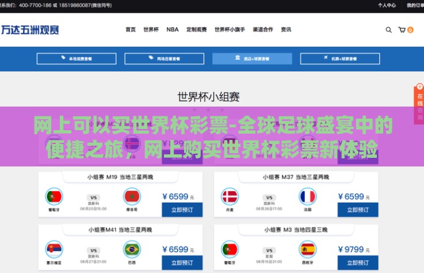
Task: Click the 巴西 team label
Action: tap(132, 263)
